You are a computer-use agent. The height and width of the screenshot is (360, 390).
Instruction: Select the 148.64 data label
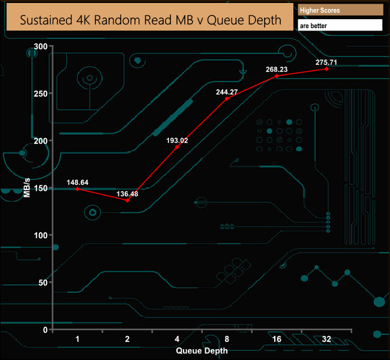coord(77,182)
